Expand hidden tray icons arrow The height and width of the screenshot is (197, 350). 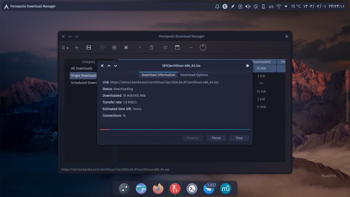tap(286, 6)
